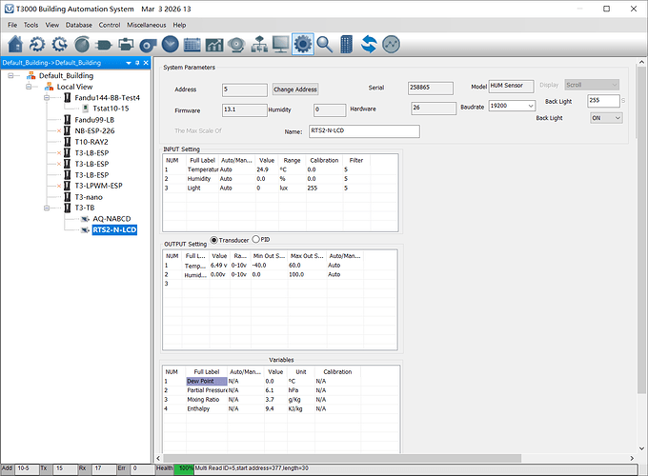Select the PID radio button
The image size is (648, 476).
254,239
